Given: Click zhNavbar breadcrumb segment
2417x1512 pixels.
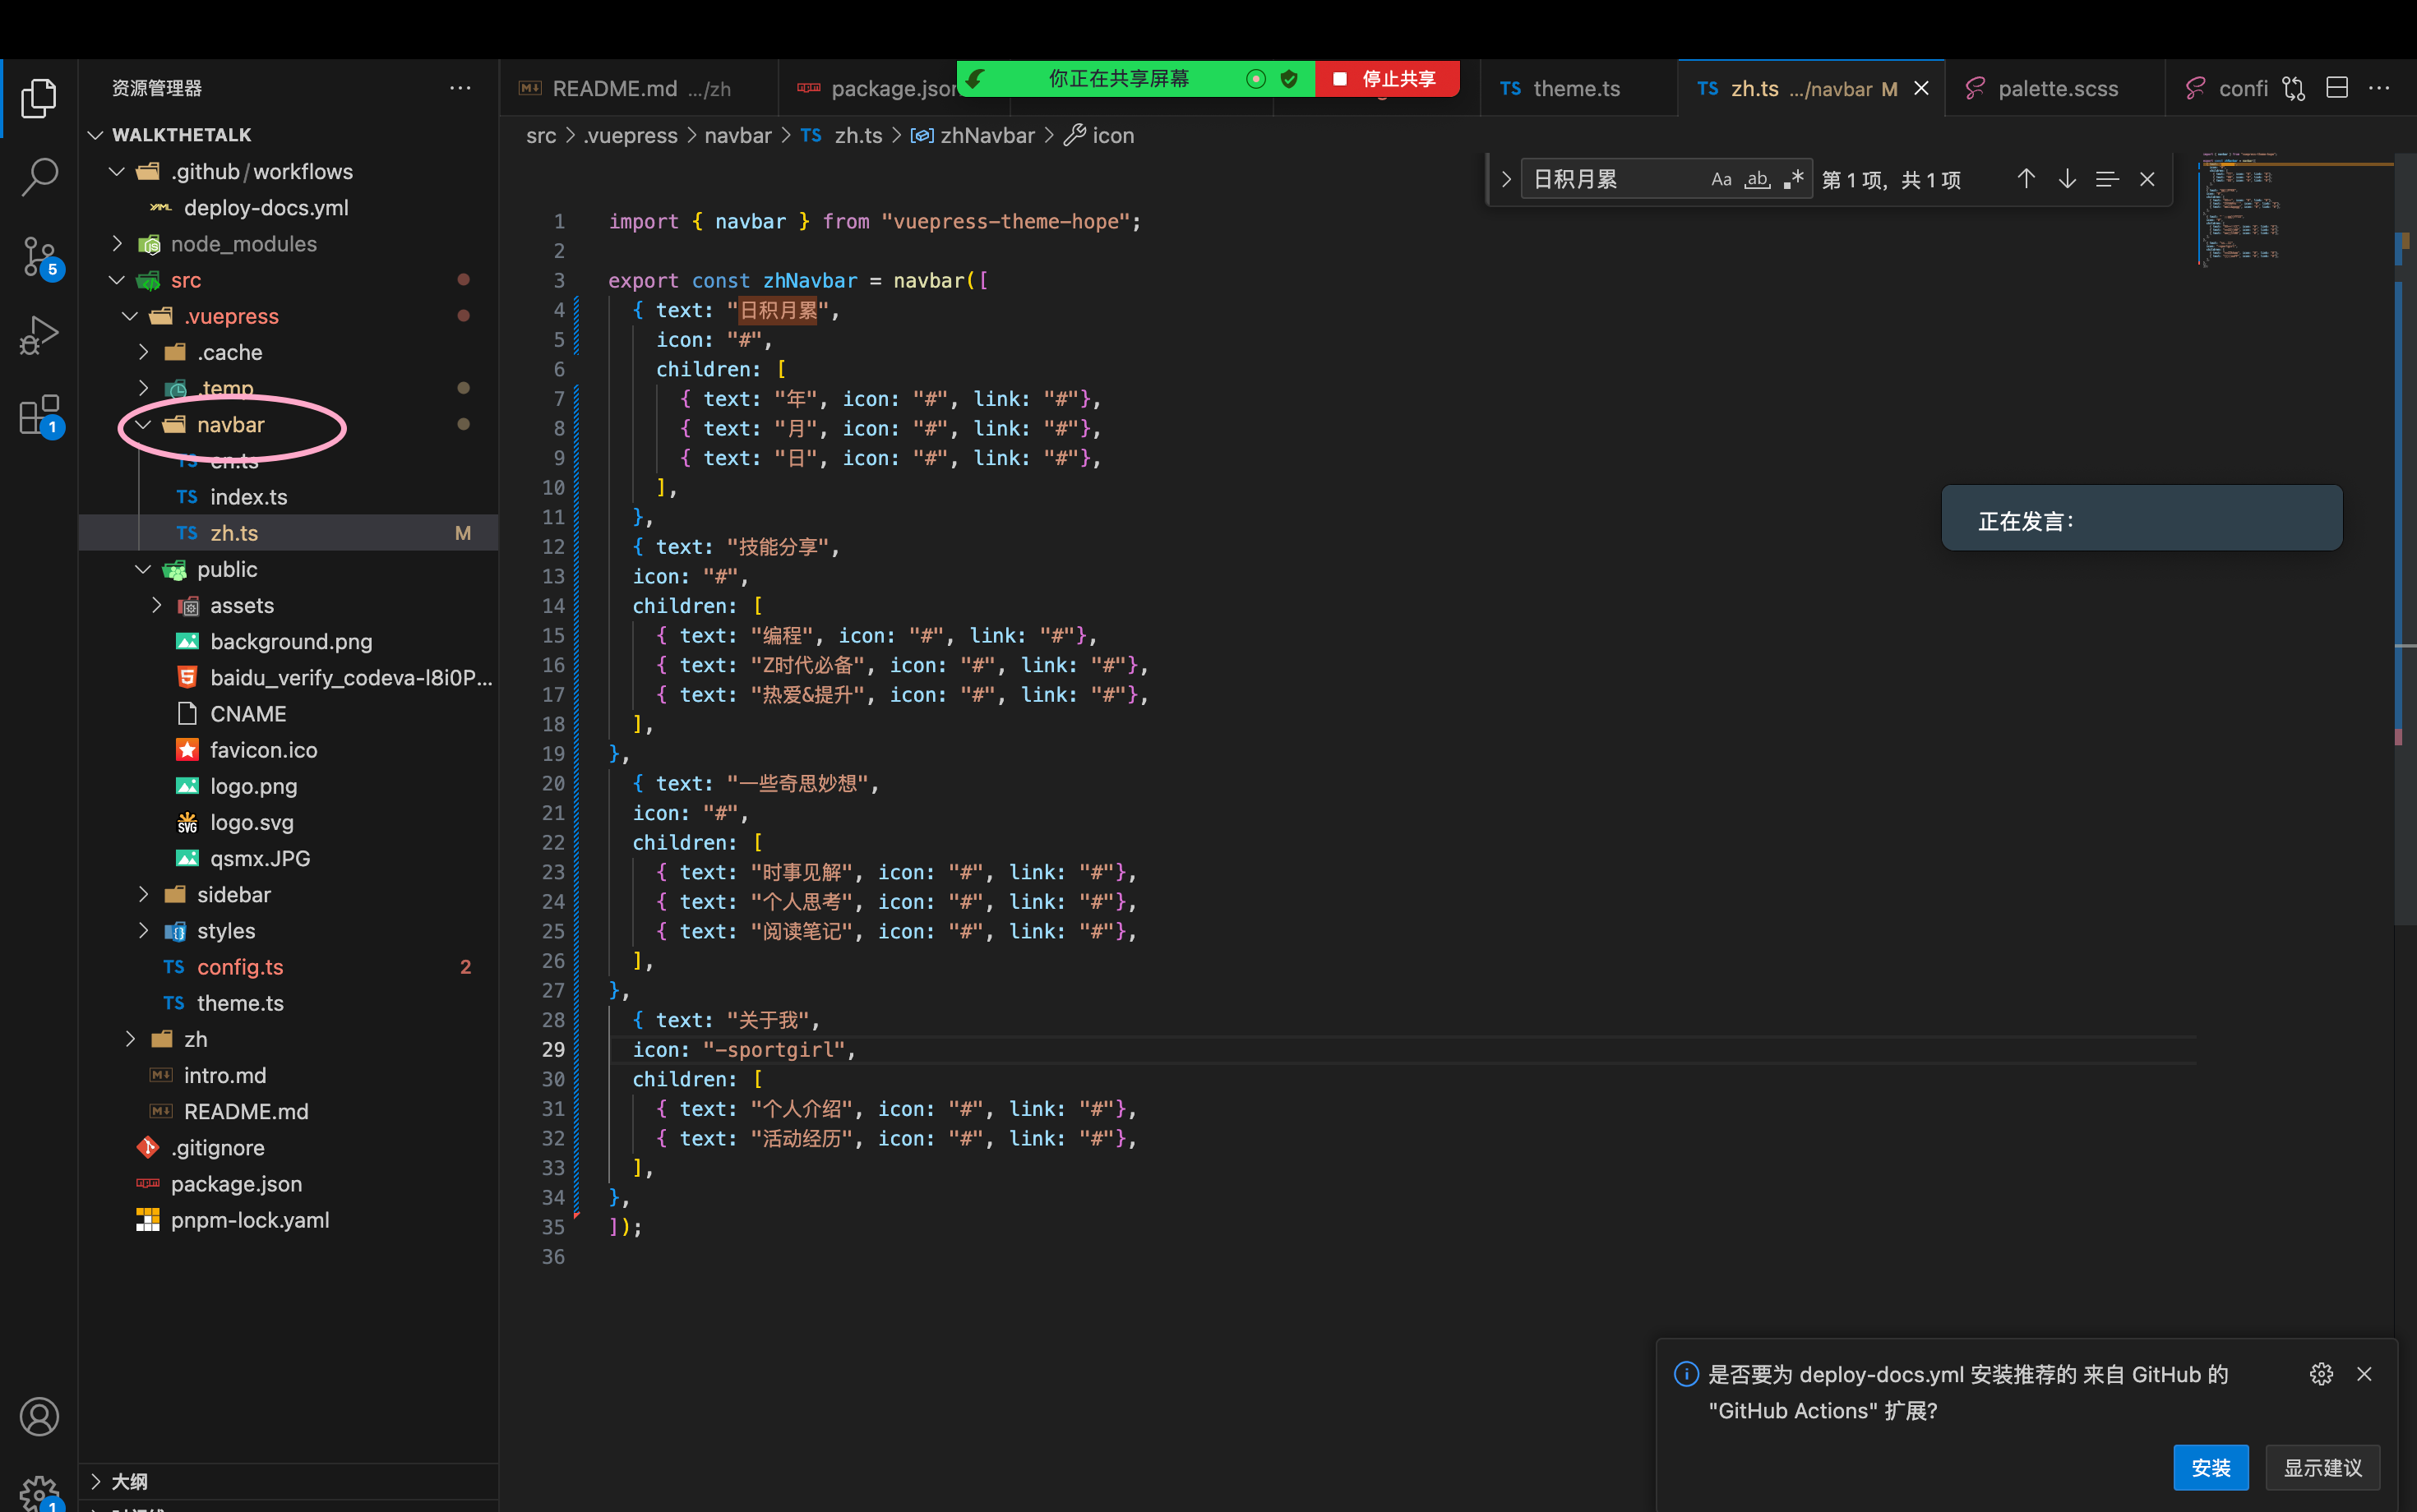Looking at the screenshot, I should 973,135.
